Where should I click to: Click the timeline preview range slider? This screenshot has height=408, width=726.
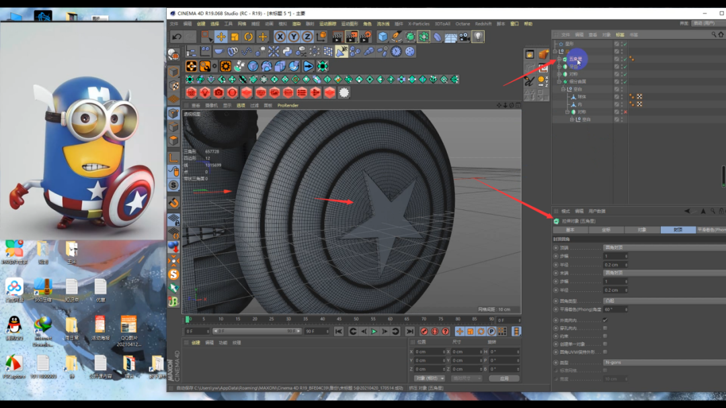[258, 331]
